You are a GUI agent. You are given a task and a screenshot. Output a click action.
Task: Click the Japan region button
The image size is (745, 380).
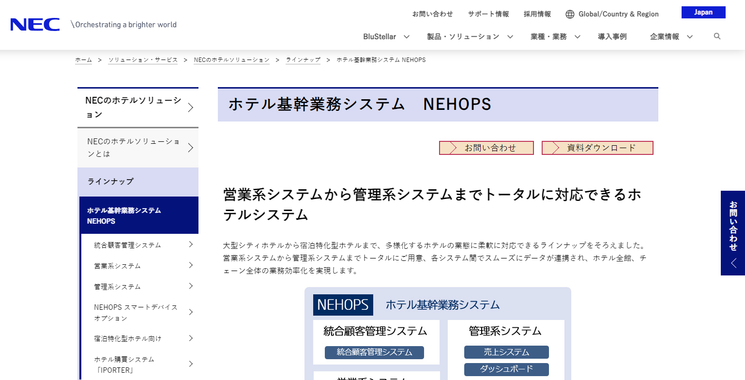pyautogui.click(x=703, y=13)
